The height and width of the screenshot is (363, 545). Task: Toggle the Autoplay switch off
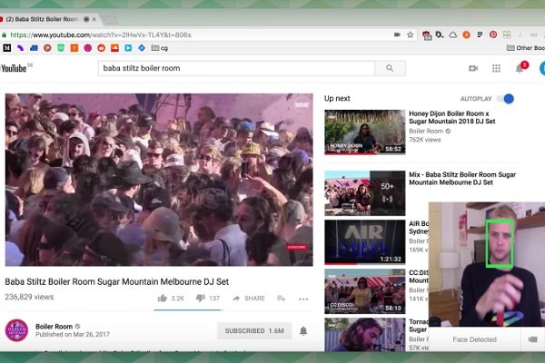(x=506, y=98)
